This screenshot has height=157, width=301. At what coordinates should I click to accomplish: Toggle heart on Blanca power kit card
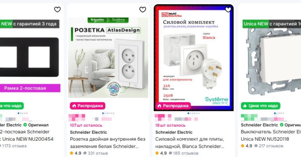[x=228, y=9]
